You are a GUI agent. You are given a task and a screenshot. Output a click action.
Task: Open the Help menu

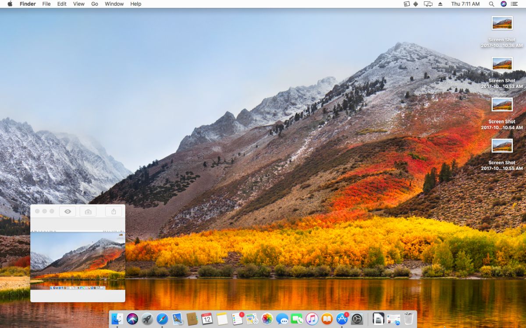(x=136, y=4)
